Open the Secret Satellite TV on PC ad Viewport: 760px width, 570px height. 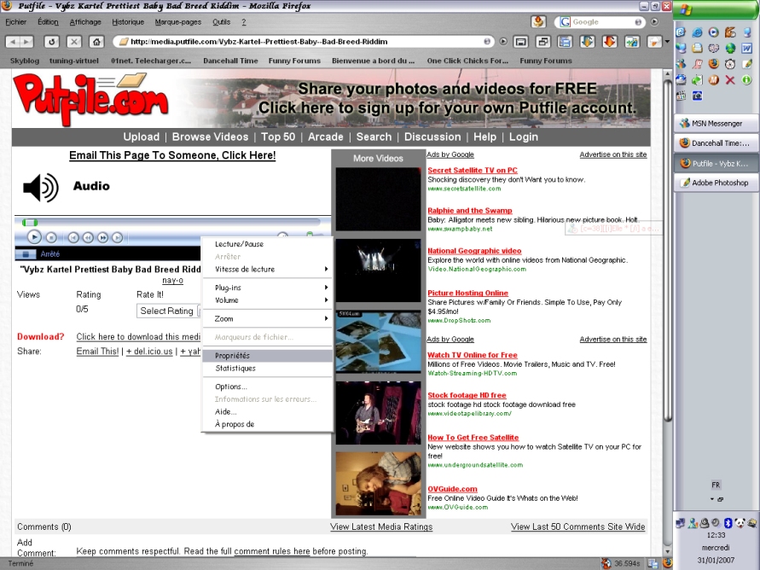[x=472, y=170]
